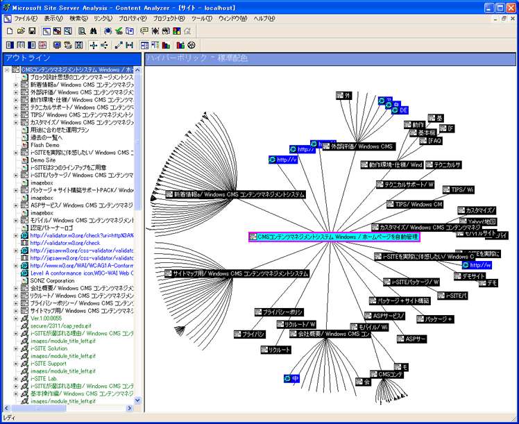Toggle the striped columns layout button
This screenshot has height=424, width=519.
point(21,45)
